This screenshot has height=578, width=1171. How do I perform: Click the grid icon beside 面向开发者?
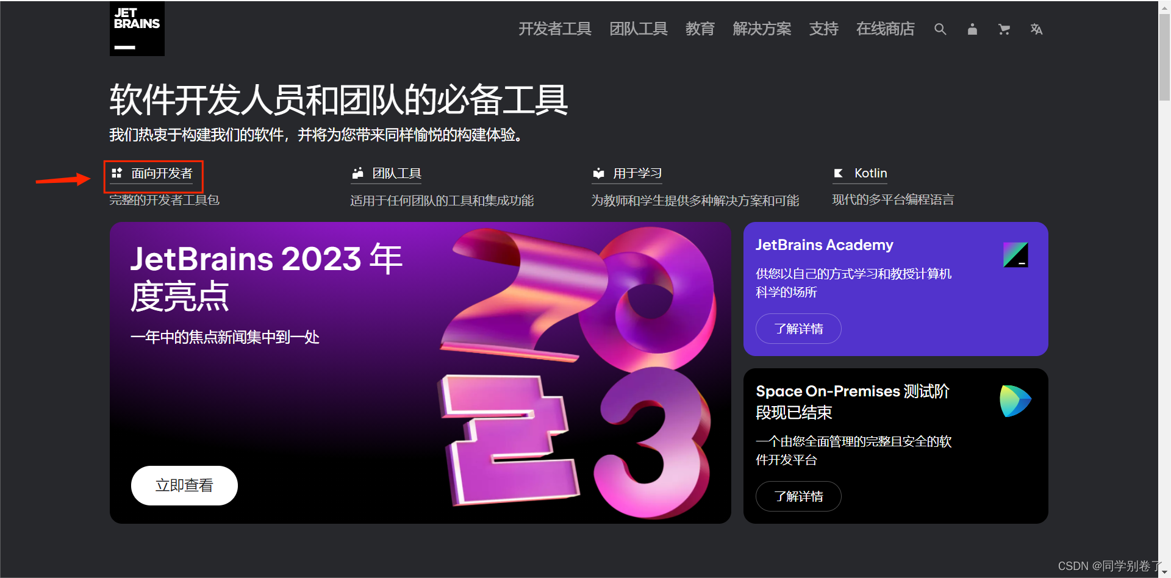click(x=117, y=173)
